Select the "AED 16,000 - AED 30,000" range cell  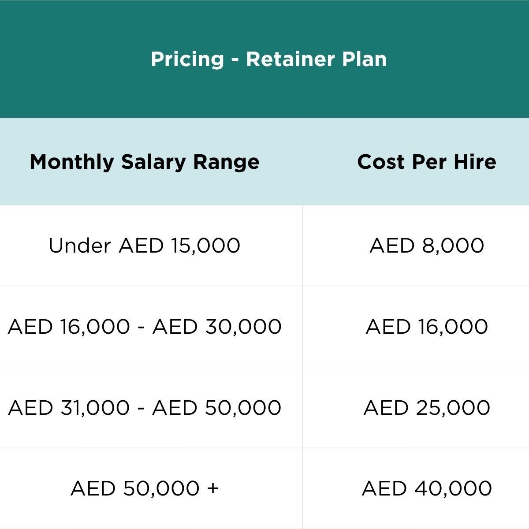(x=145, y=327)
